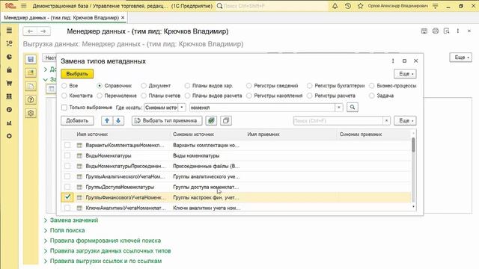Click the notifications bell icon
The height and width of the screenshot is (269, 479).
point(335,6)
